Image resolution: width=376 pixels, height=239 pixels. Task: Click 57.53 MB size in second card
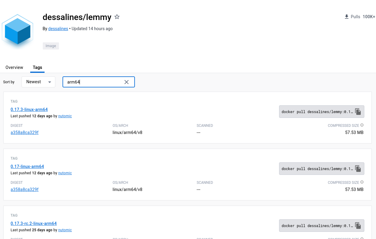pos(354,189)
